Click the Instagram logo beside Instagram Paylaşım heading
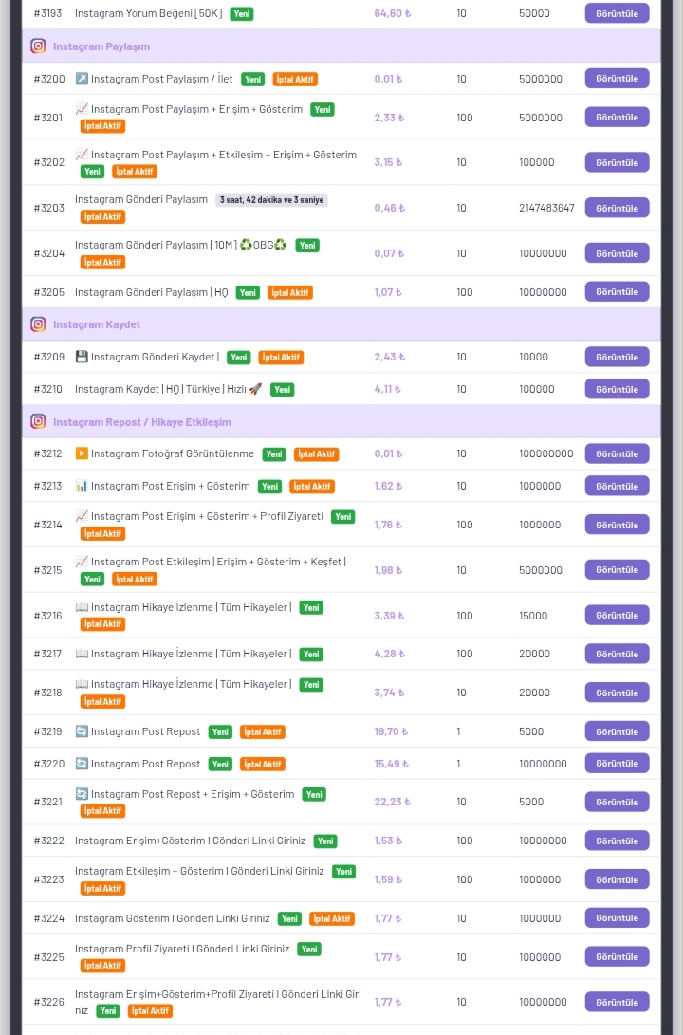This screenshot has height=1035, width=683. (38, 46)
